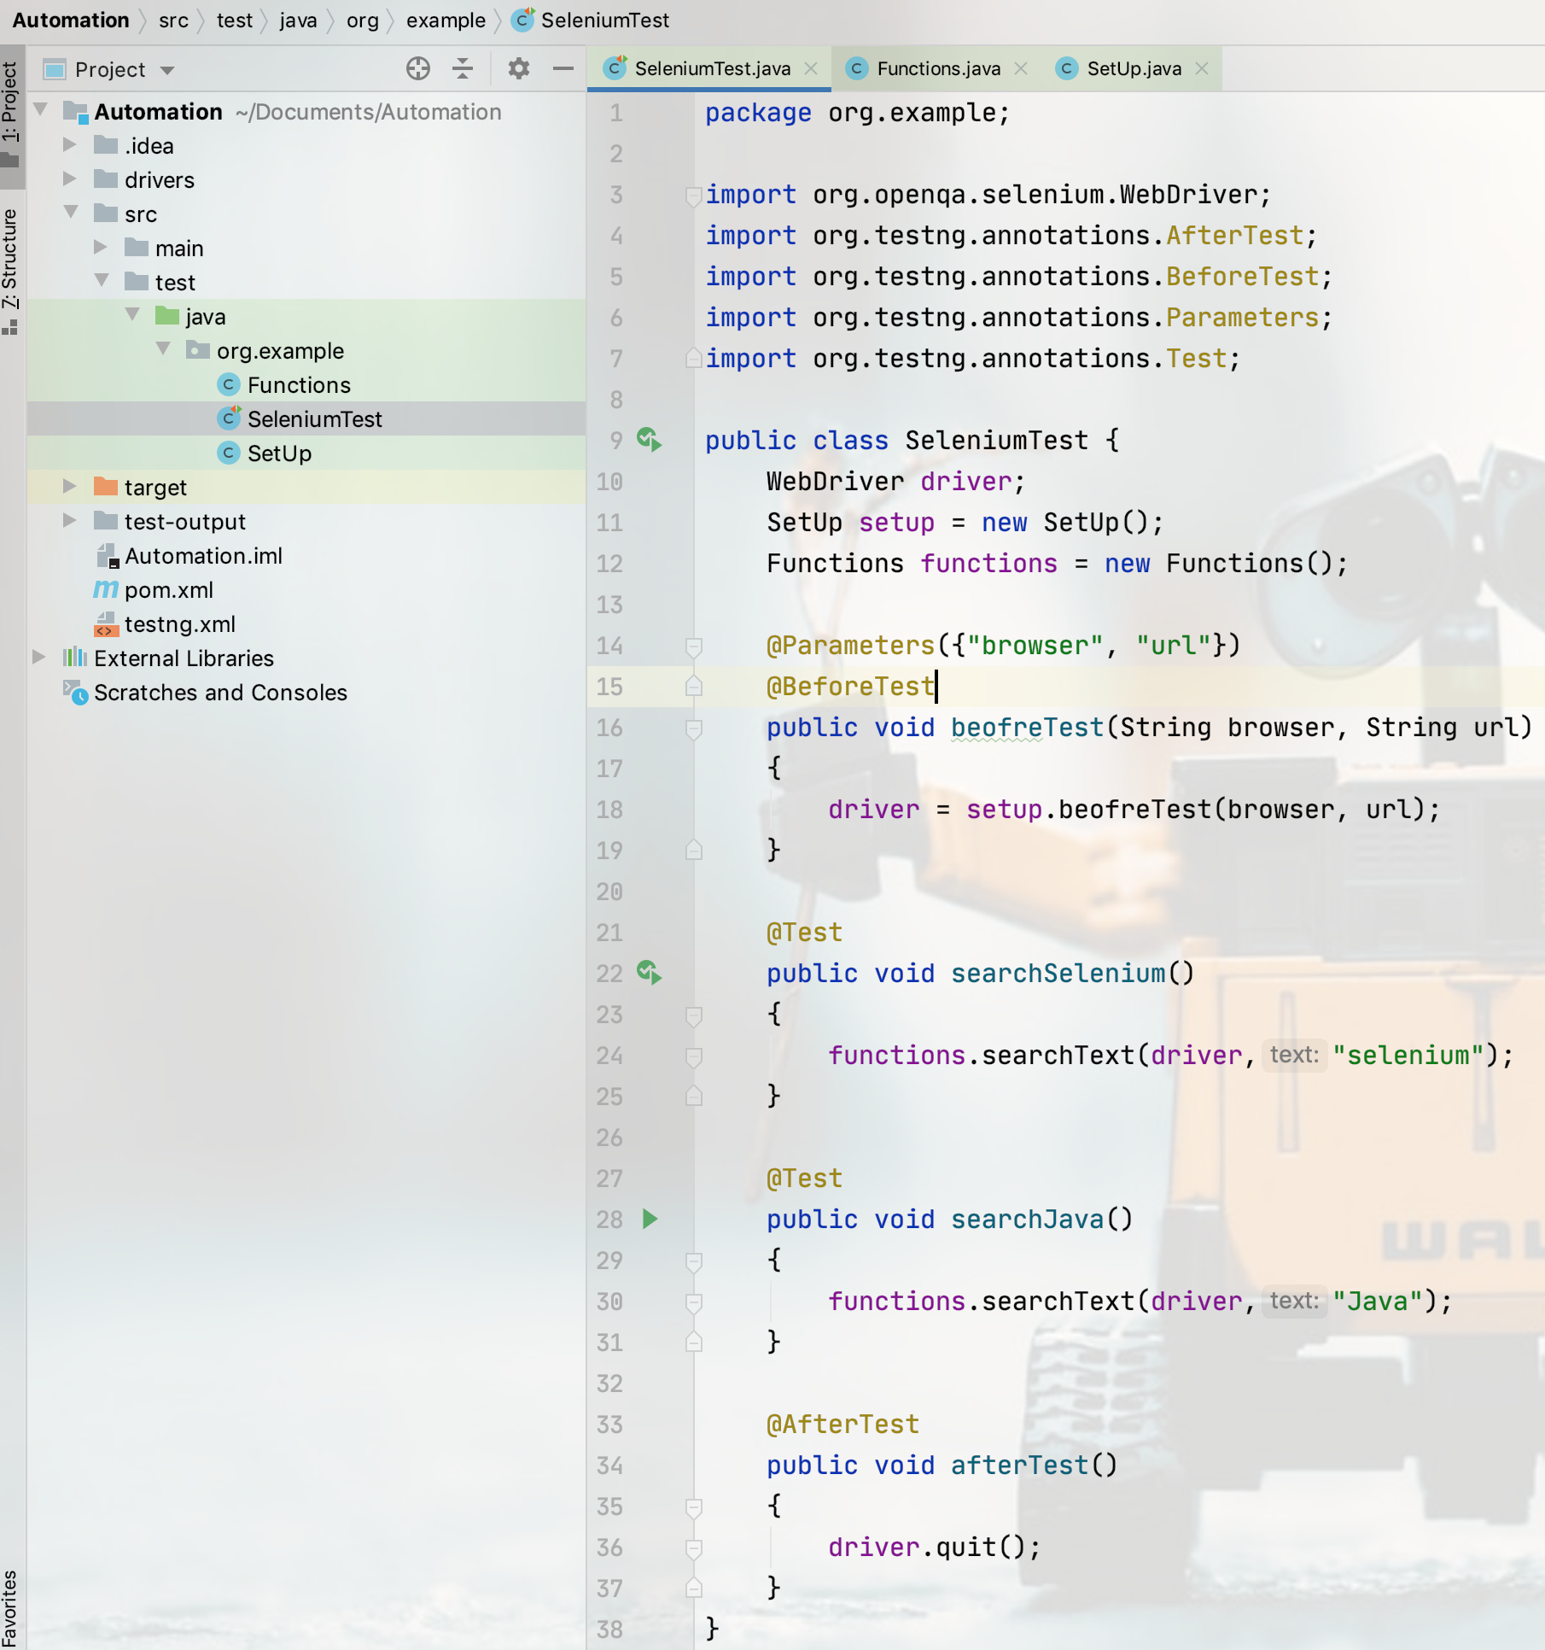Collapse the src folder in tree
The height and width of the screenshot is (1650, 1545).
pos(70,214)
